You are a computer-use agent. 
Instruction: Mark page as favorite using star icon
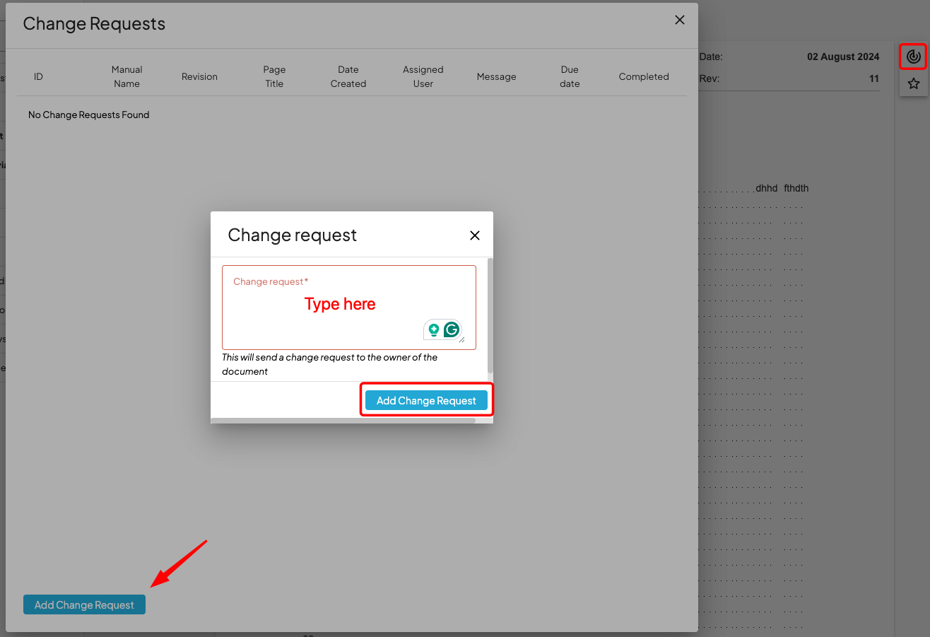(913, 83)
